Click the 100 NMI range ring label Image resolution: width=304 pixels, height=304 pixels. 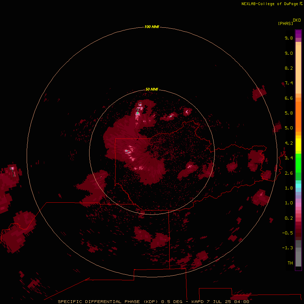point(152,27)
